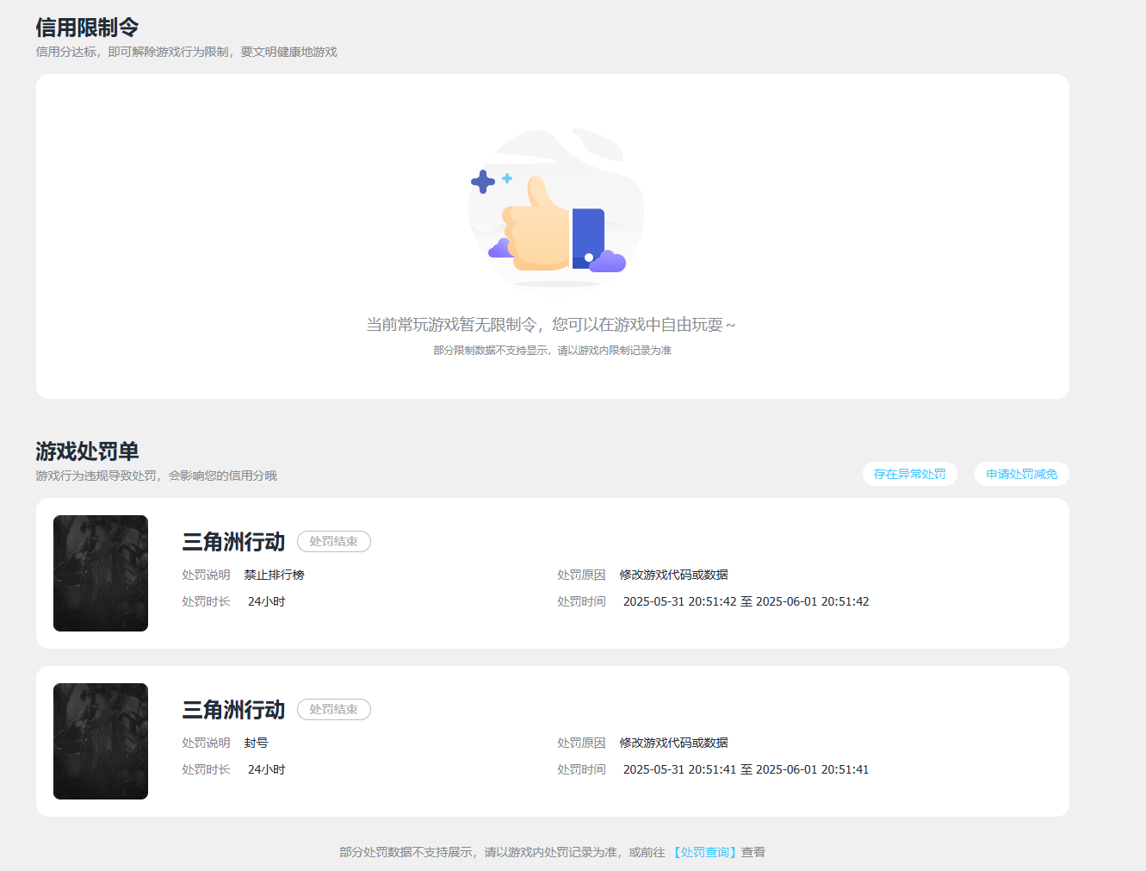Image resolution: width=1146 pixels, height=871 pixels.
Task: Click 24小时 duration in the 禁止排行榜 card
Action: tap(266, 601)
